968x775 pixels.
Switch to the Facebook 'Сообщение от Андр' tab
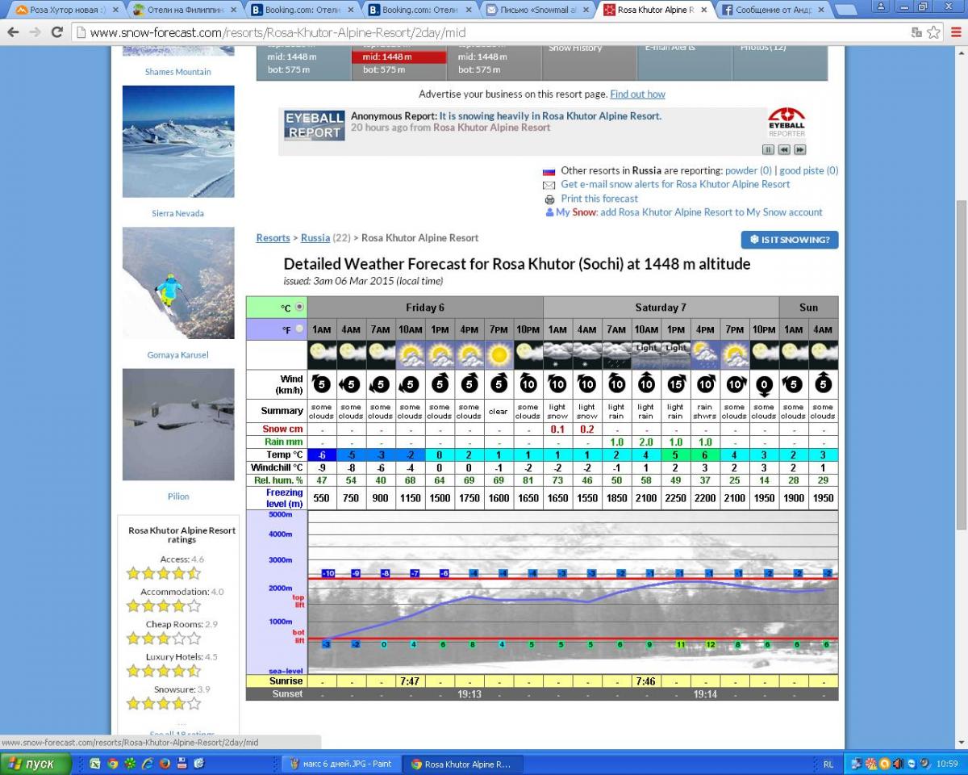773,10
